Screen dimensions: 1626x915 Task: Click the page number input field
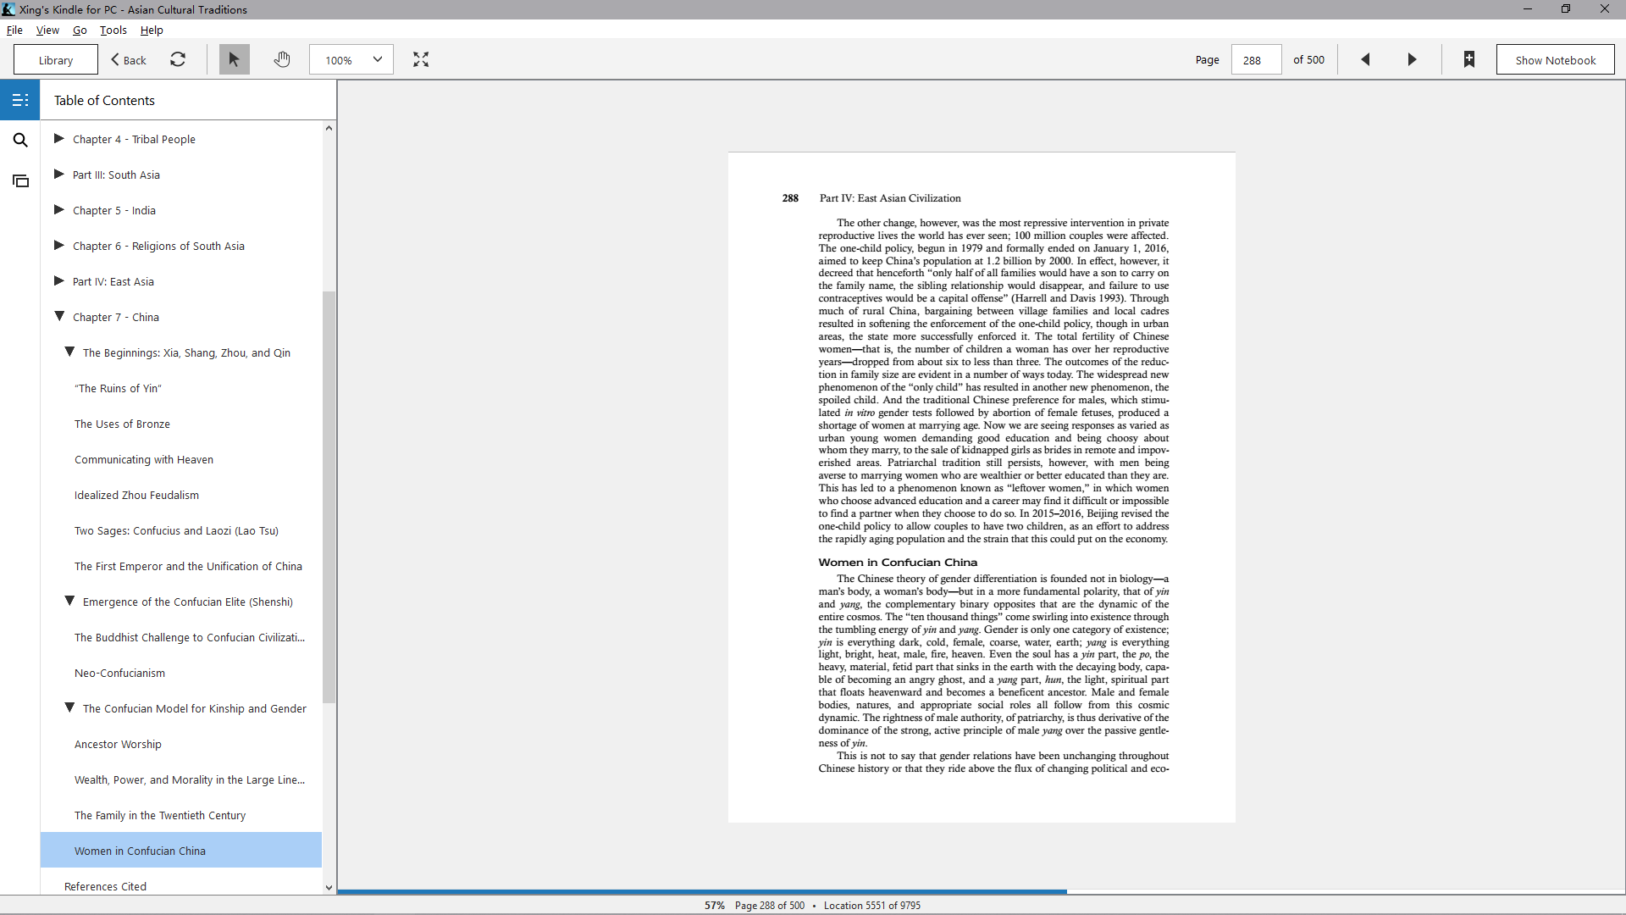click(x=1256, y=60)
